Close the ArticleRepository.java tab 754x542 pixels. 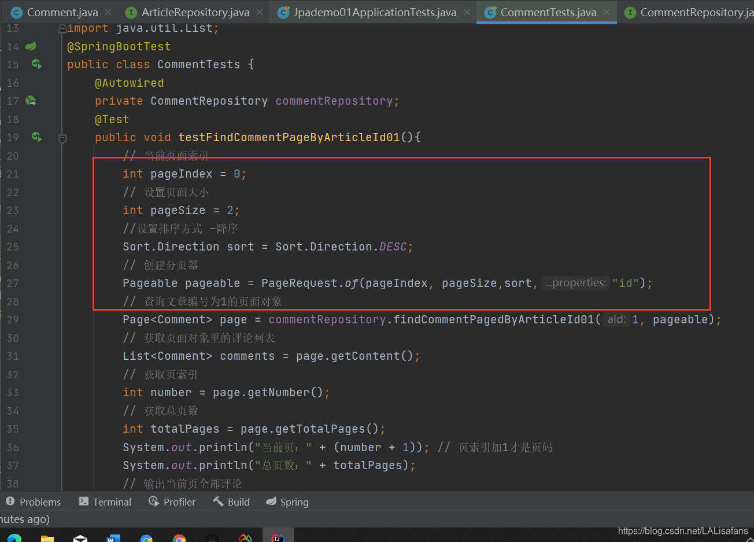(260, 12)
